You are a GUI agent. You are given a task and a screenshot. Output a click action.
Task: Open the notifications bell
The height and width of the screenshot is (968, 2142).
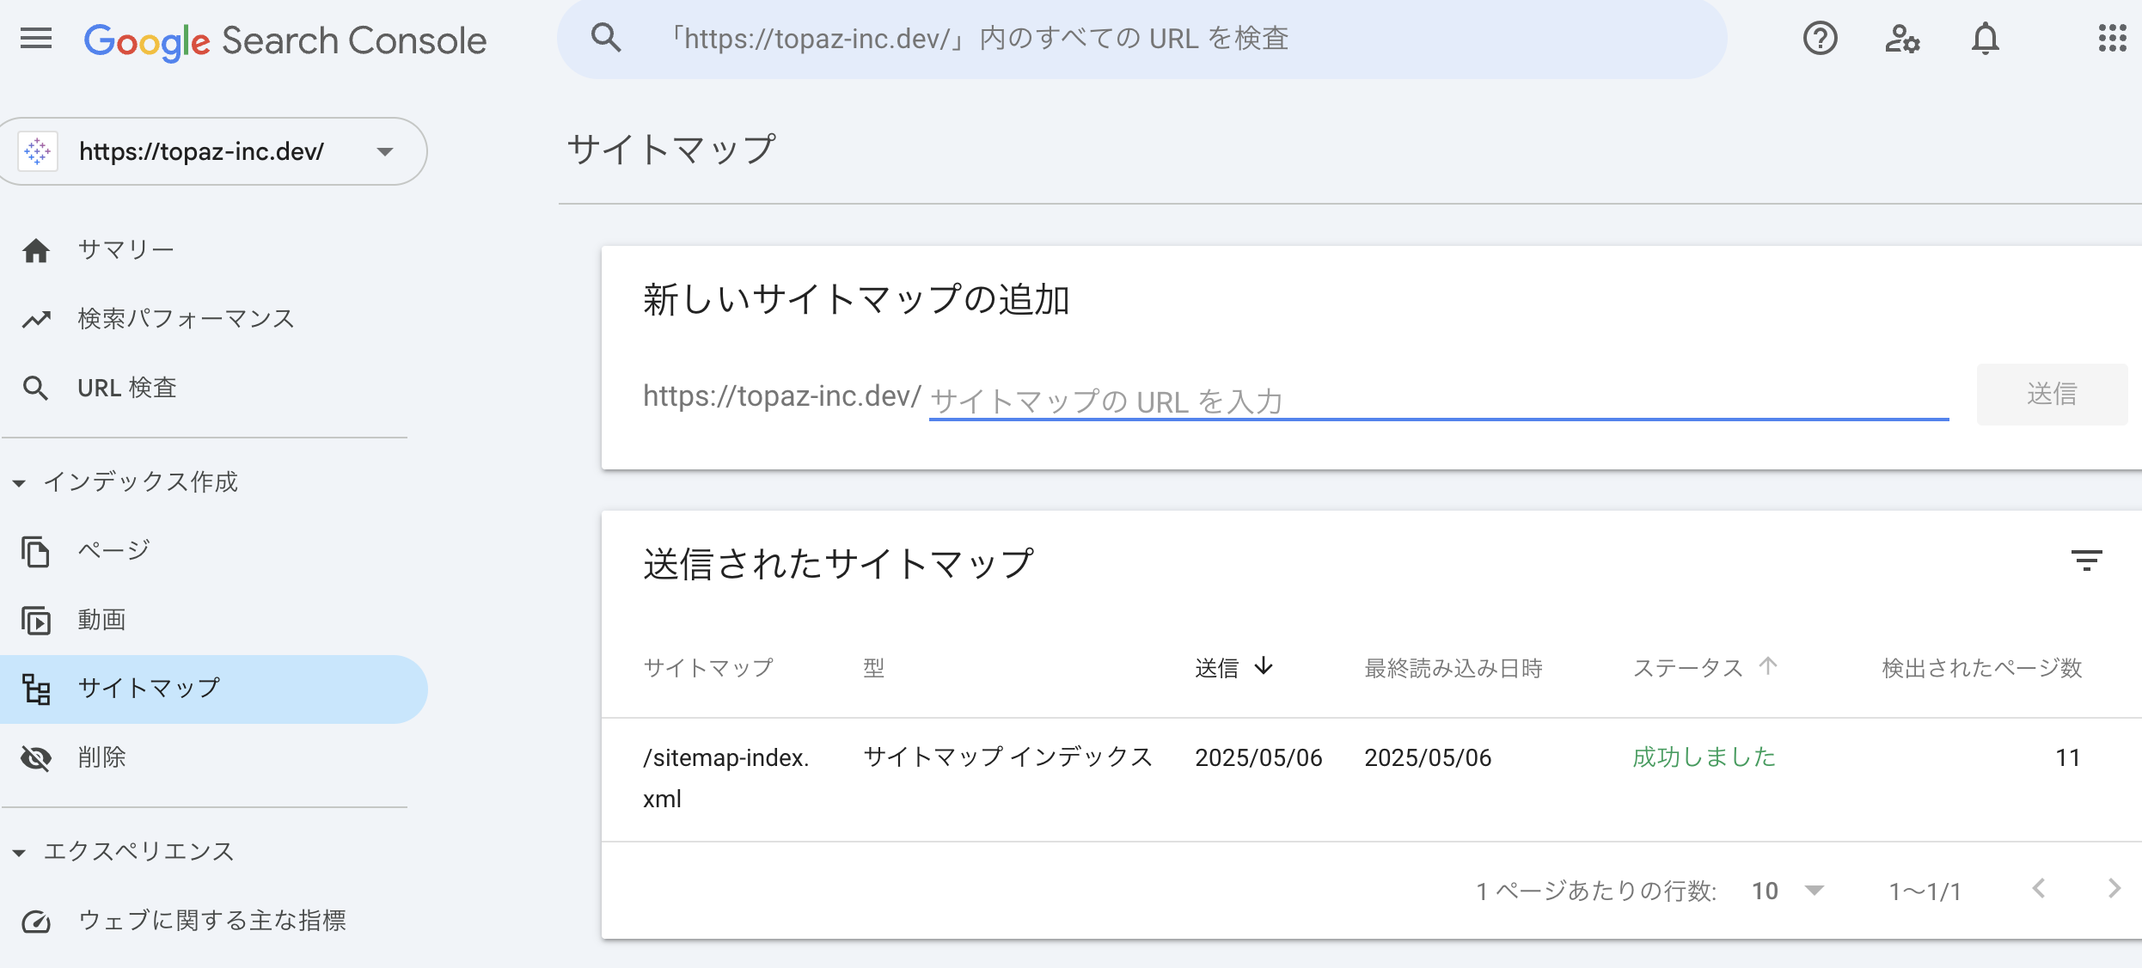click(1986, 39)
